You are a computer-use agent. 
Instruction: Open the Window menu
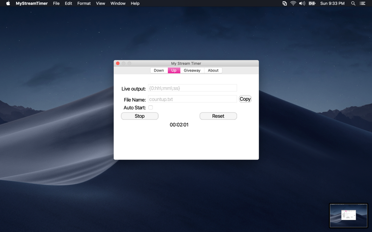(118, 3)
